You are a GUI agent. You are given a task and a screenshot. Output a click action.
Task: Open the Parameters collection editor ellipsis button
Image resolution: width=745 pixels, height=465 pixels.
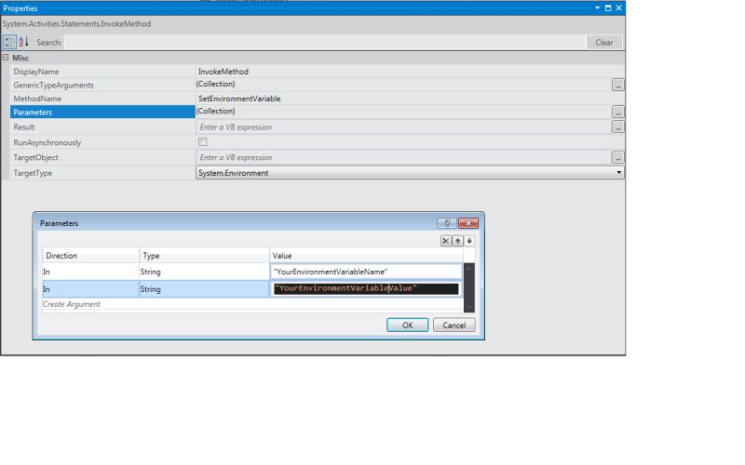(x=617, y=112)
